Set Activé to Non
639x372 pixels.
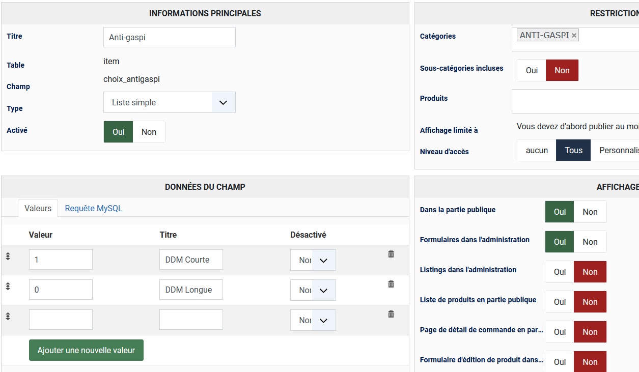coord(149,132)
